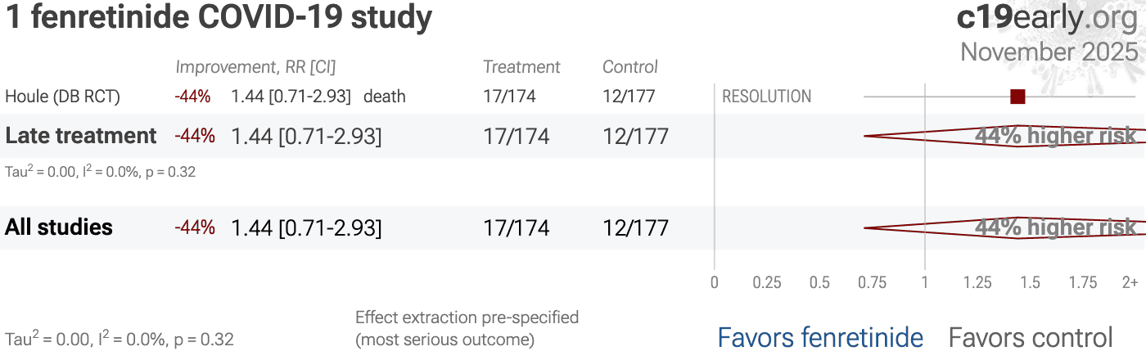Click the Treatment column header
The height and width of the screenshot is (351, 1146).
pyautogui.click(x=521, y=67)
